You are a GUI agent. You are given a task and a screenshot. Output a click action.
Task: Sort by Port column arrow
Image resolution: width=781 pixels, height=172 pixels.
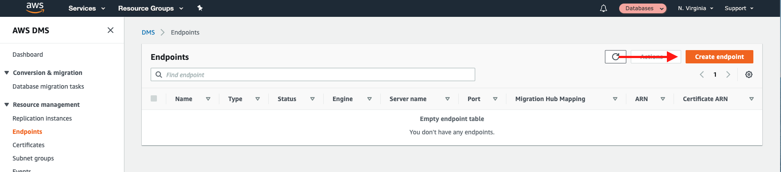495,99
